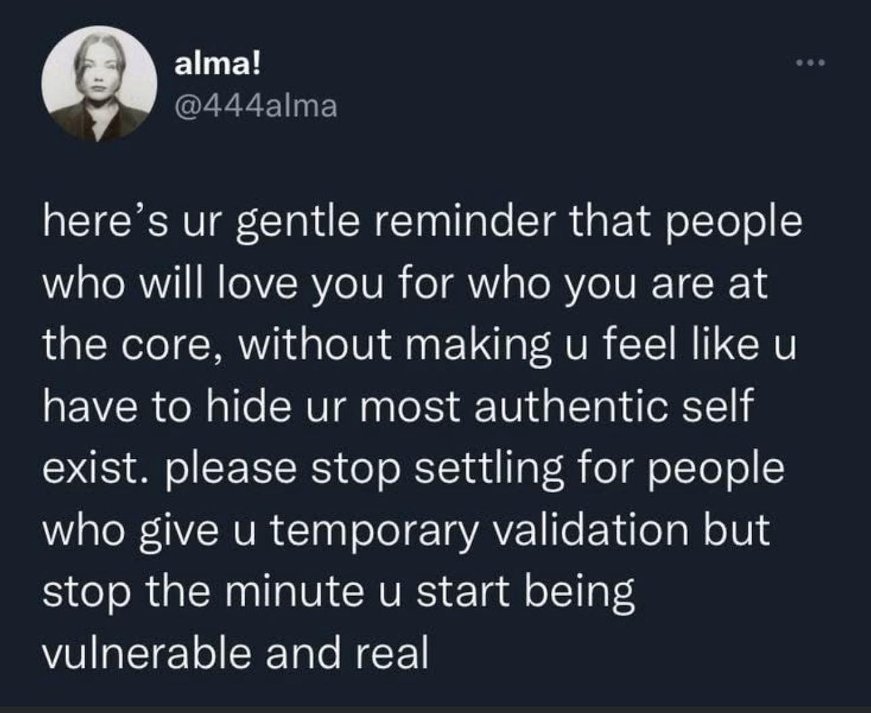
Task: Click the display name alma!
Action: [x=217, y=66]
